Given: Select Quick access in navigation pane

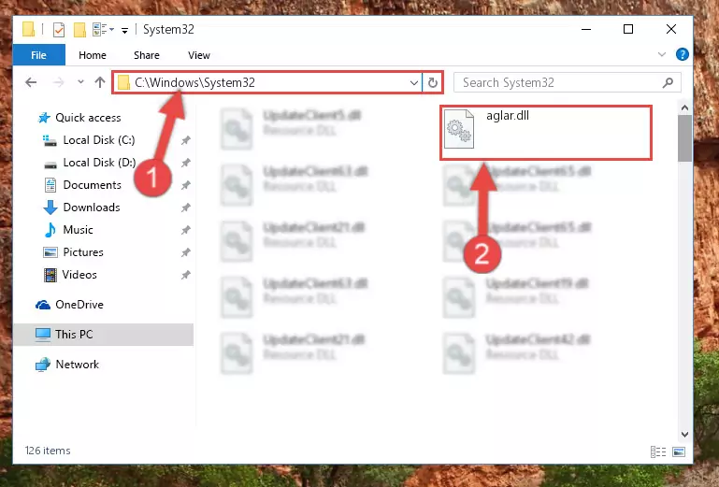Looking at the screenshot, I should pyautogui.click(x=88, y=118).
